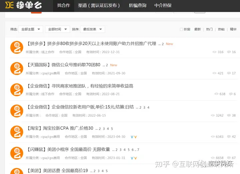Image resolution: width=240 pixels, height=174 pixels.
Task: Go to page 2 of 拼多多 post
Action: coord(163,44)
